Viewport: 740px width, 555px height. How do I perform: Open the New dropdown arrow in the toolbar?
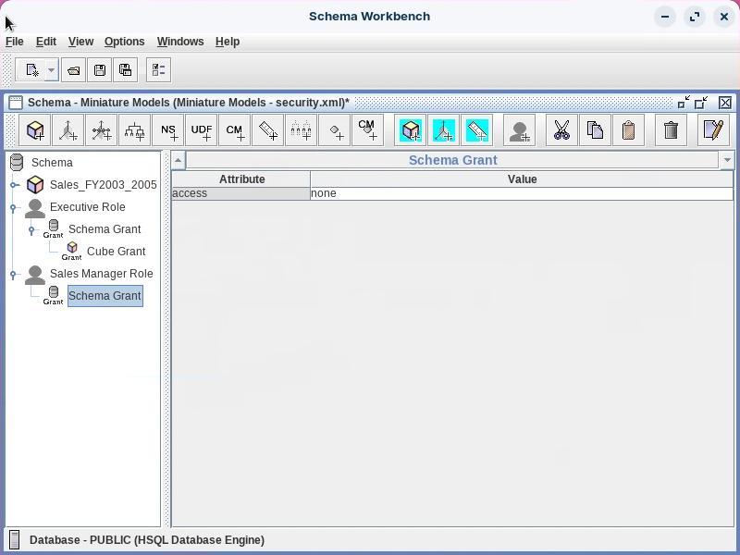[x=51, y=70]
